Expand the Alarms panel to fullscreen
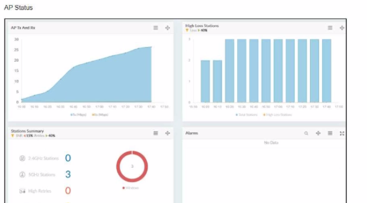Screen dimensions: 367x203 (342, 133)
